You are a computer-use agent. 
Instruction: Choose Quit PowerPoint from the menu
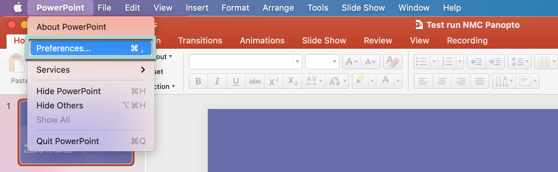(x=91, y=141)
